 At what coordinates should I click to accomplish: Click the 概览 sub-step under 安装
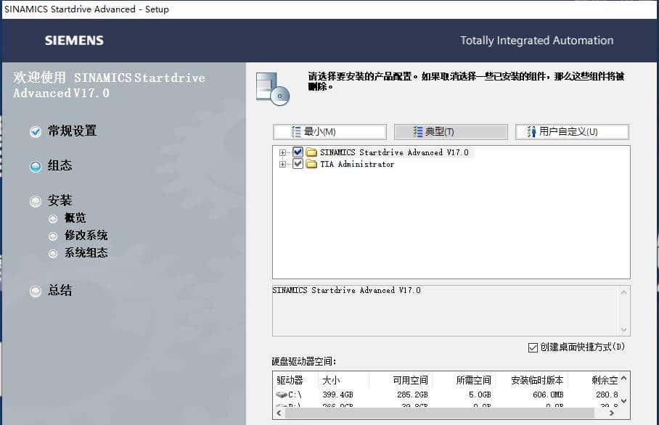click(75, 218)
